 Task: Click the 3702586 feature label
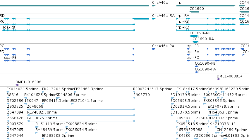[15, 101]
